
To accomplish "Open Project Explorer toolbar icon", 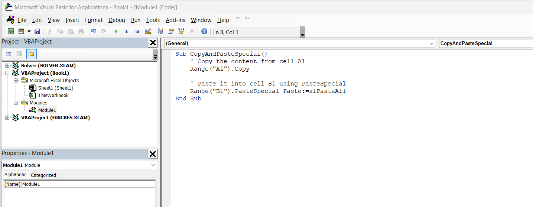I will pos(160,32).
